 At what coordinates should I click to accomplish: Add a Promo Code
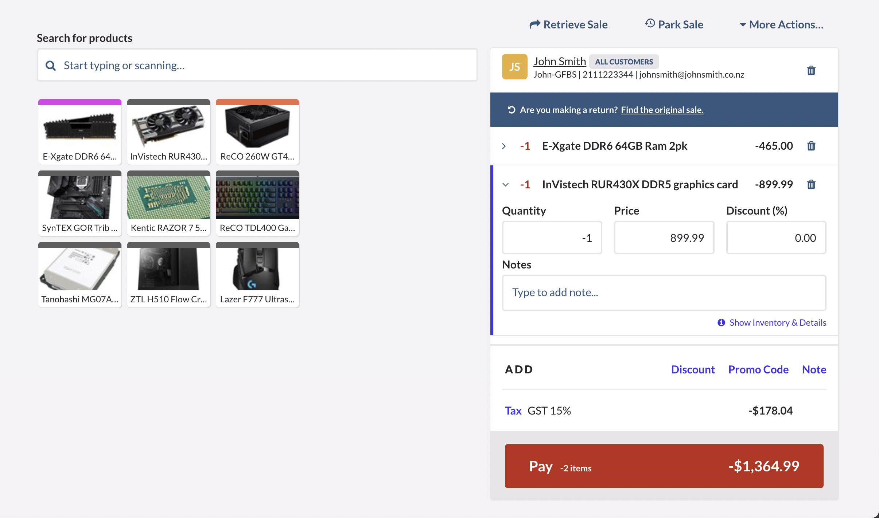coord(758,369)
